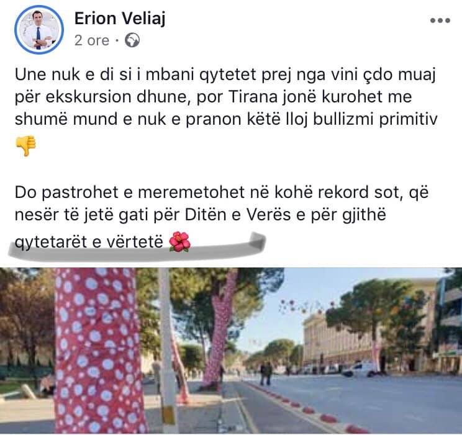Screen dimensions: 462x435
Task: Click the thumbs-down emoji in the post
Action: [25, 145]
